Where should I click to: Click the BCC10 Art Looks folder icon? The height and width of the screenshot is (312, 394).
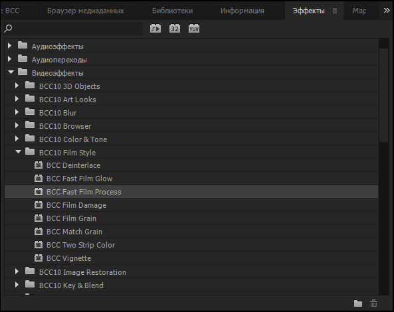pyautogui.click(x=30, y=99)
